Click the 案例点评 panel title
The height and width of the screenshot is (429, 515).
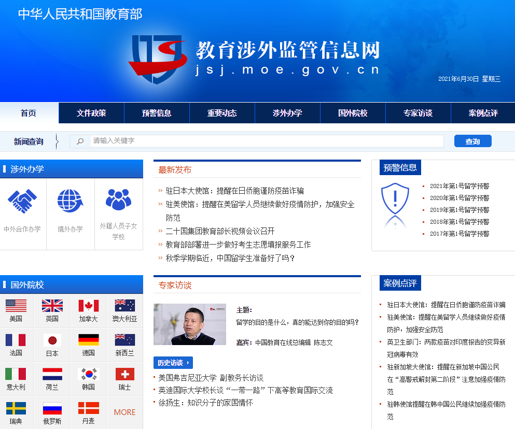click(400, 283)
